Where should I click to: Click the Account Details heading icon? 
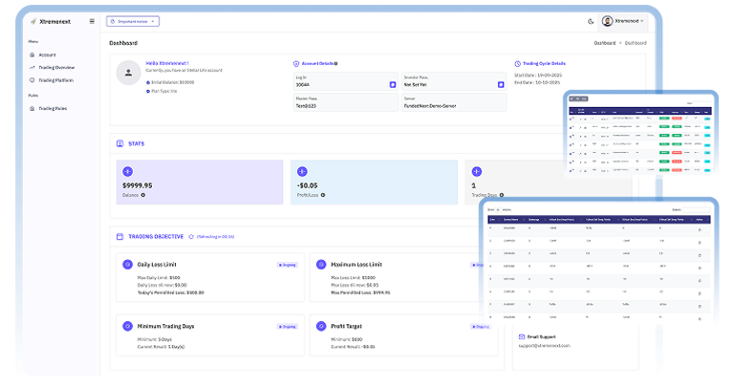coord(296,64)
